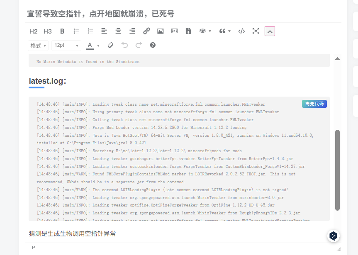Open the editor help question mark icon
This screenshot has height=255, width=358.
click(153, 45)
